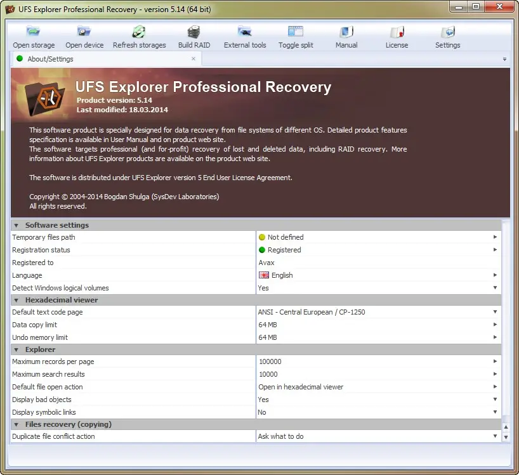Toggle split view

pos(296,37)
